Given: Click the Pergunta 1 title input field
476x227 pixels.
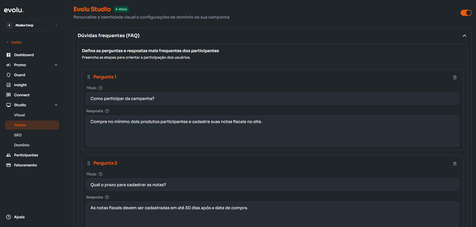Looking at the screenshot, I should click(272, 98).
